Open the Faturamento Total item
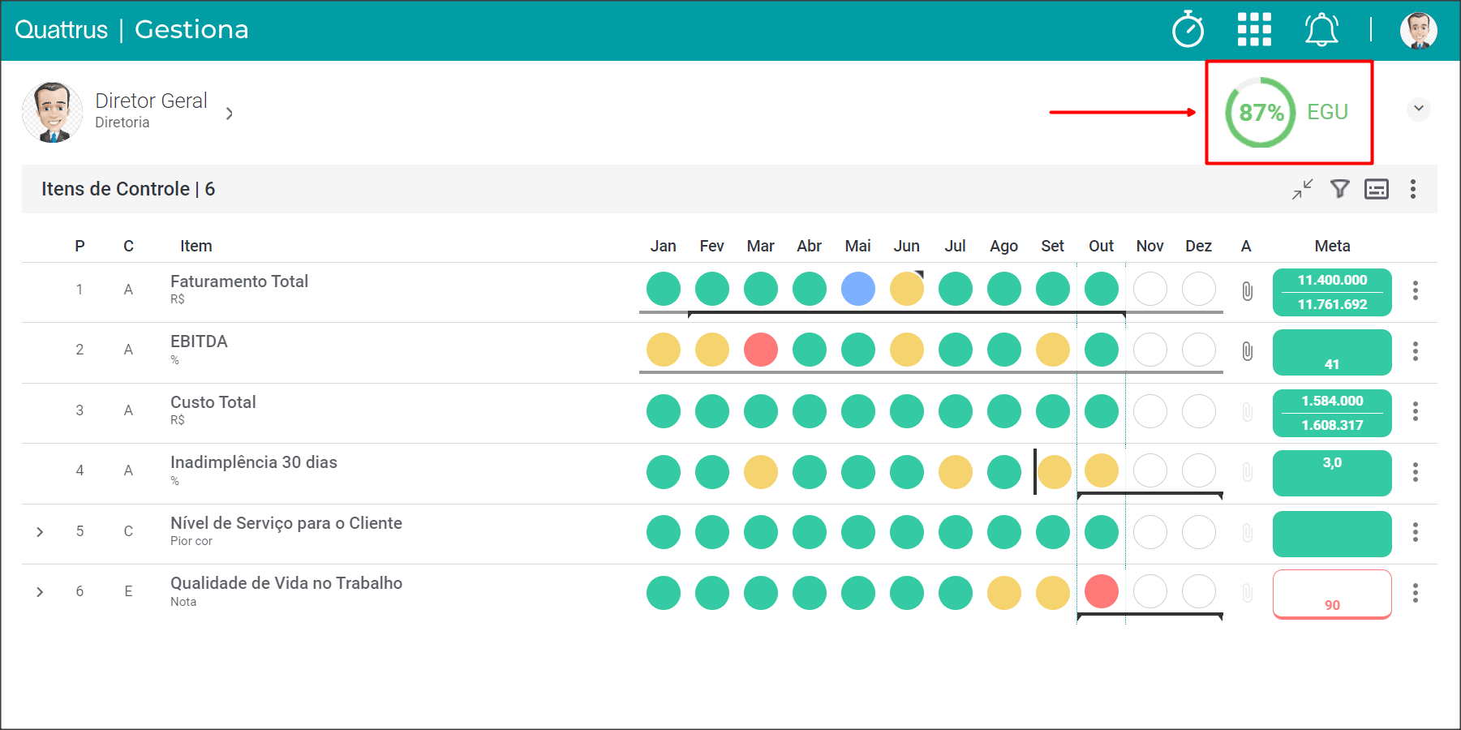The width and height of the screenshot is (1461, 730). click(239, 281)
